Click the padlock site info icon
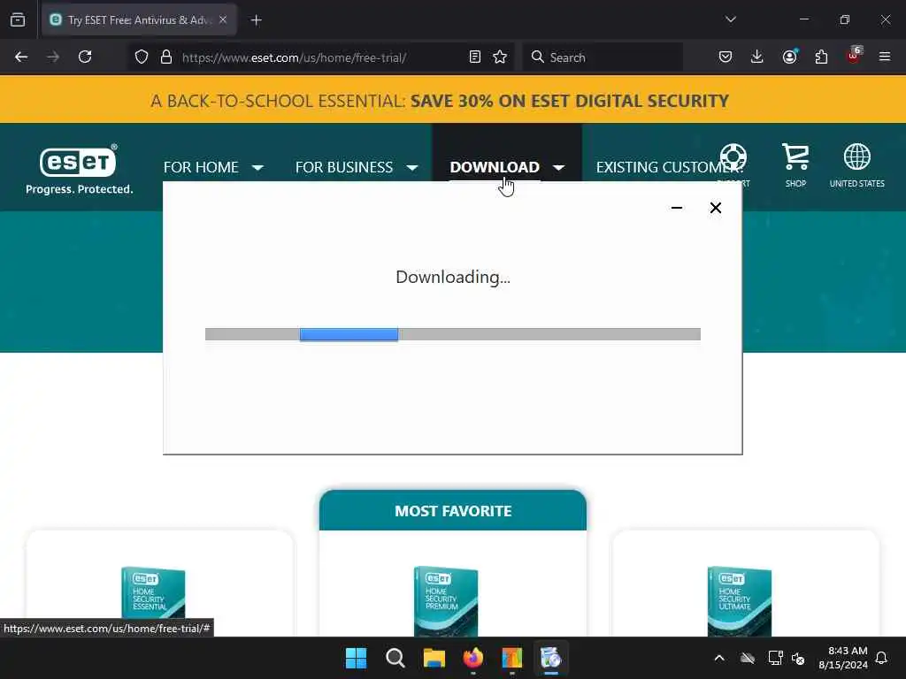 [166, 57]
